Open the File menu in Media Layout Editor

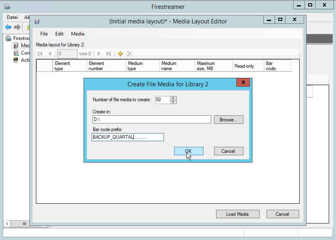(44, 34)
